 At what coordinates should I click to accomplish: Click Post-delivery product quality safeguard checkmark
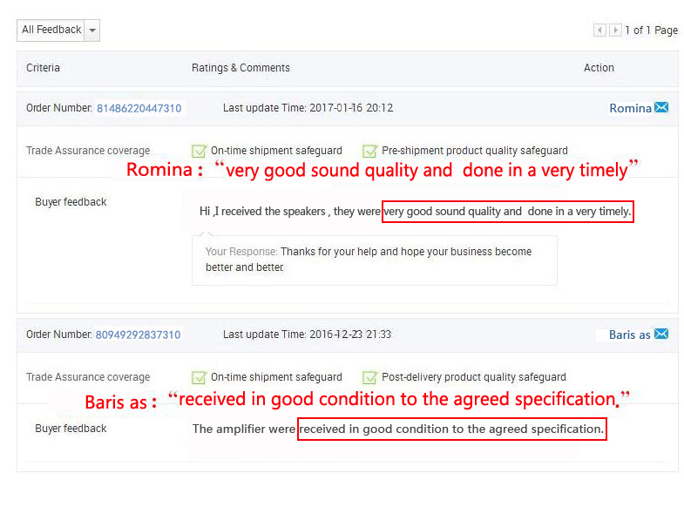point(369,377)
